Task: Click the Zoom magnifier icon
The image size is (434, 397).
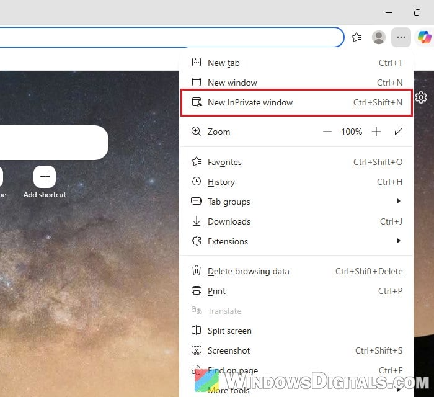Action: pyautogui.click(x=197, y=132)
